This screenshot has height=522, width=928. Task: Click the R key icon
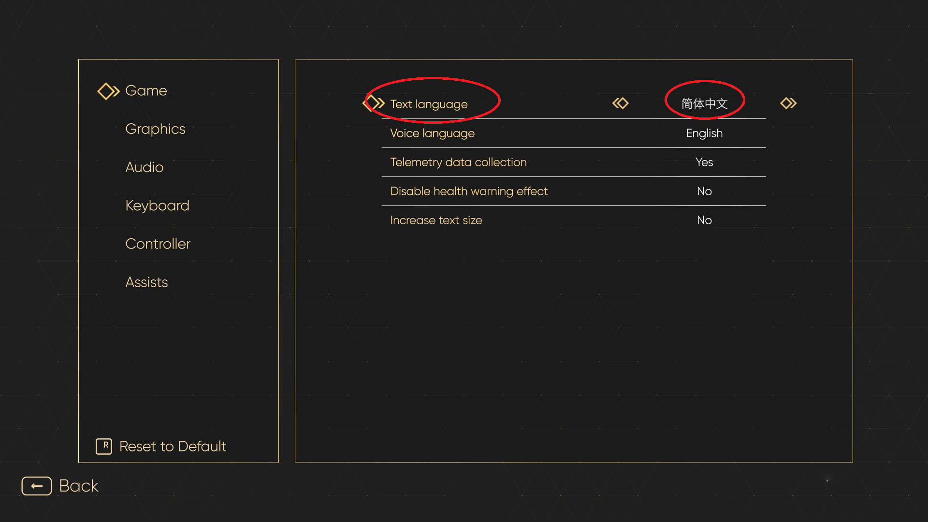[104, 446]
